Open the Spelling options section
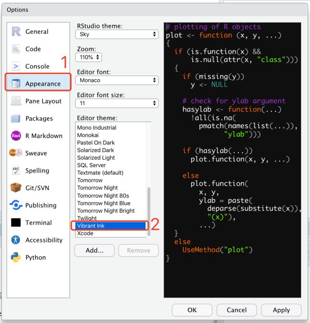This screenshot has height=323, width=310. click(x=38, y=171)
